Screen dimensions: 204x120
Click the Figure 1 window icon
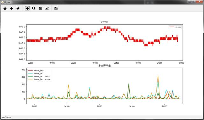pyautogui.click(x=2, y=2)
